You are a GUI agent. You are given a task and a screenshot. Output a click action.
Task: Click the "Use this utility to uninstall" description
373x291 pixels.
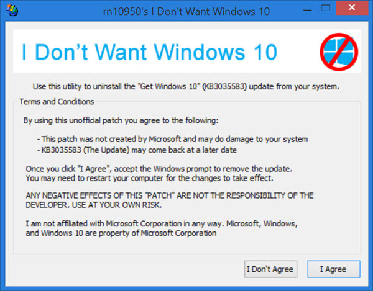186,86
